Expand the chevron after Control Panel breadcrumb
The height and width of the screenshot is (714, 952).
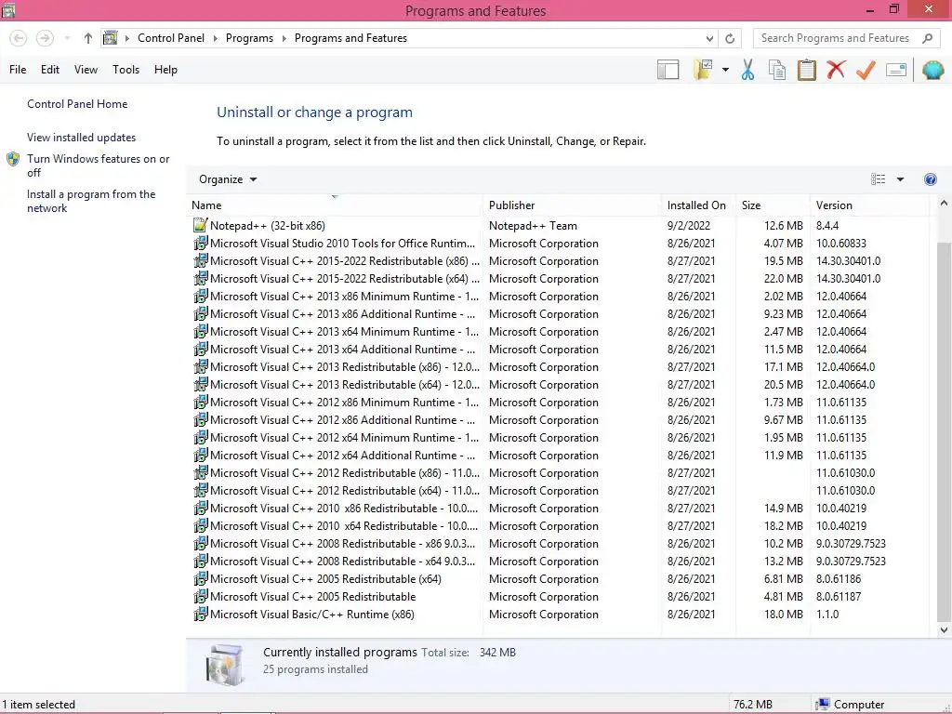(215, 38)
